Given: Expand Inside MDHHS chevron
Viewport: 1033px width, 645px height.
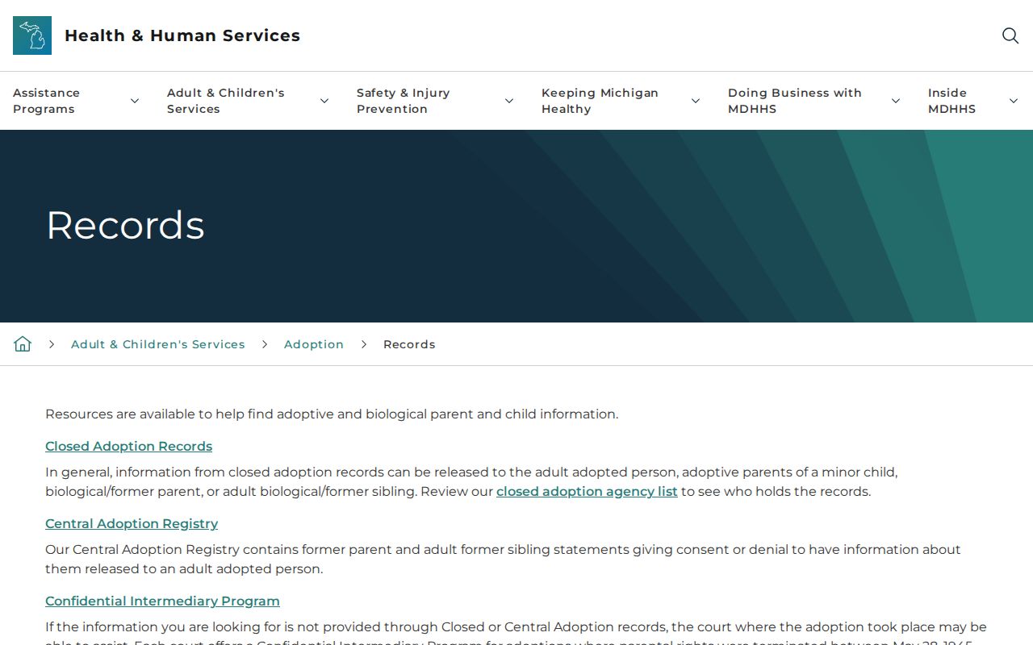Looking at the screenshot, I should (1014, 101).
